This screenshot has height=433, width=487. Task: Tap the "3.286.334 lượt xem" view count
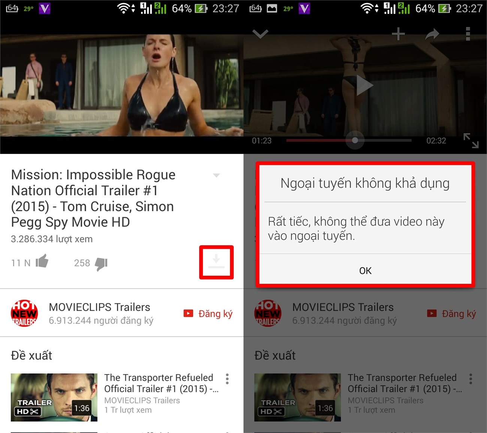pyautogui.click(x=52, y=239)
